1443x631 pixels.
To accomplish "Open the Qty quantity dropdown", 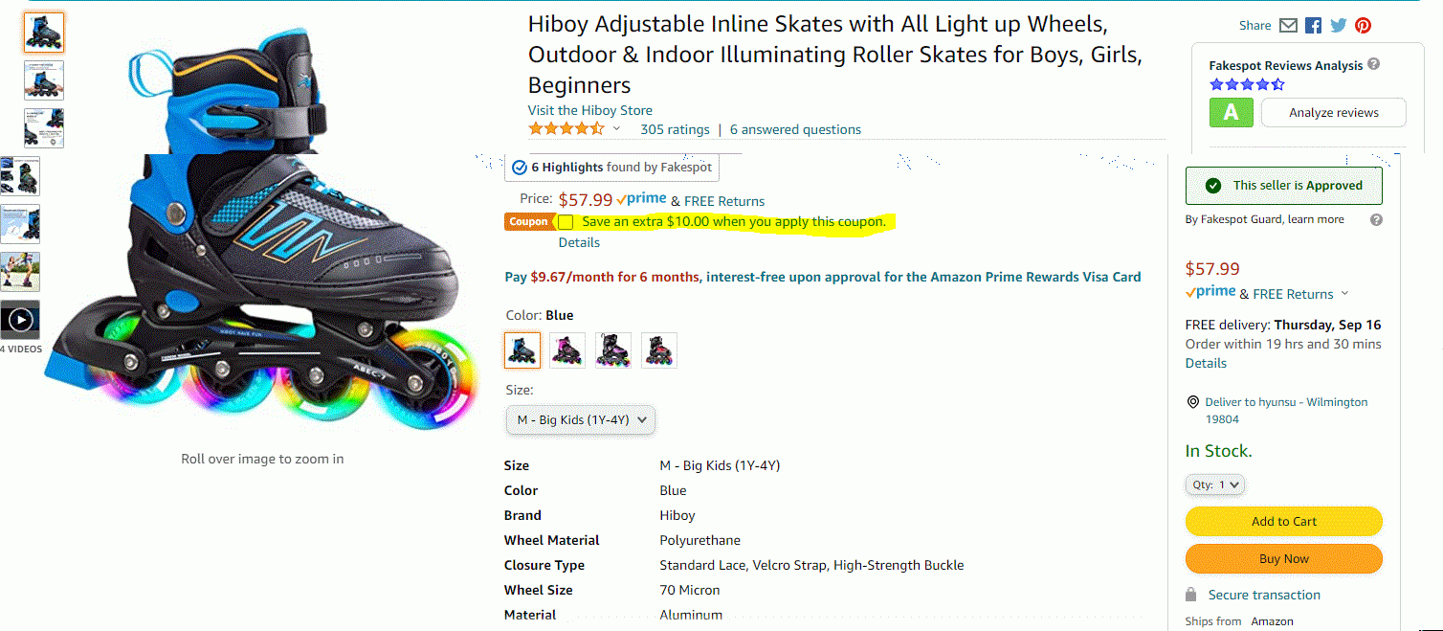I will [x=1215, y=485].
